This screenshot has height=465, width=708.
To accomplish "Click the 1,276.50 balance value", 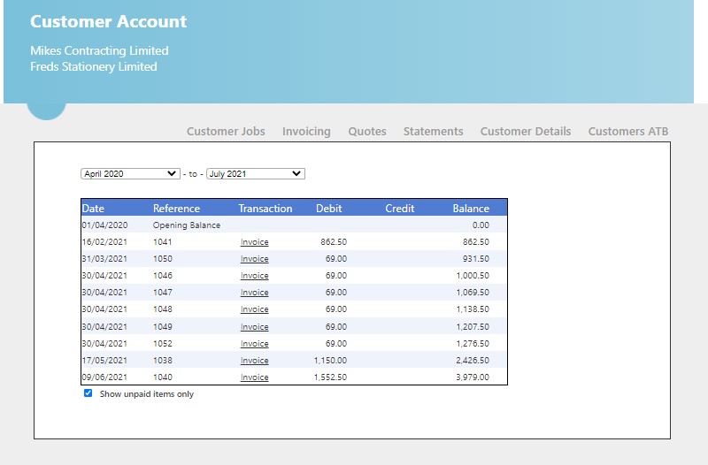I will [473, 343].
